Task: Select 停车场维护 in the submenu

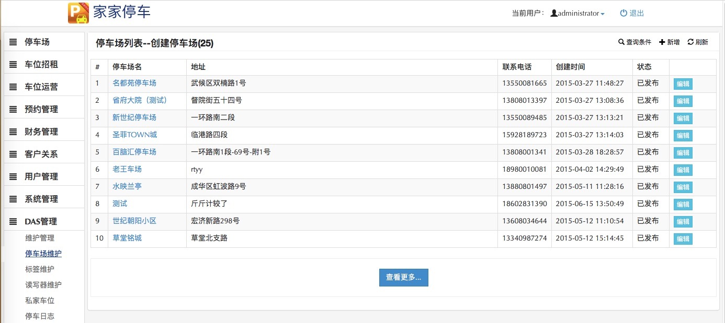Action: pyautogui.click(x=43, y=254)
